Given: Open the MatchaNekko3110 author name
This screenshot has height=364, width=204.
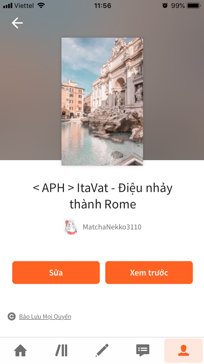Looking at the screenshot, I should [112, 227].
